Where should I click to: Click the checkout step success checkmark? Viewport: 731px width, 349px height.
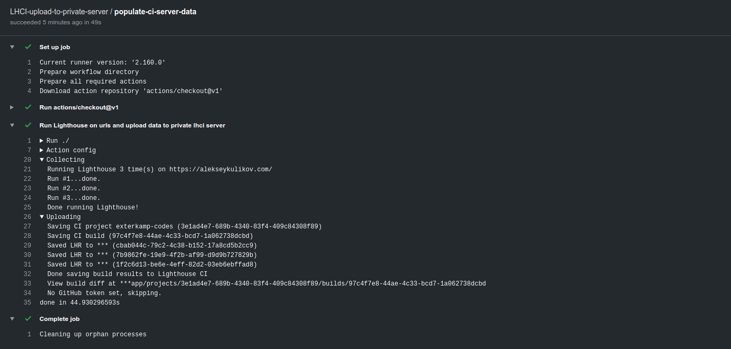point(28,107)
